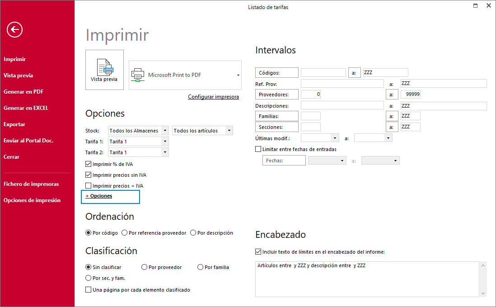Choose Generar en EXCEL
Viewport: 496px width, 307px height.
click(26, 108)
